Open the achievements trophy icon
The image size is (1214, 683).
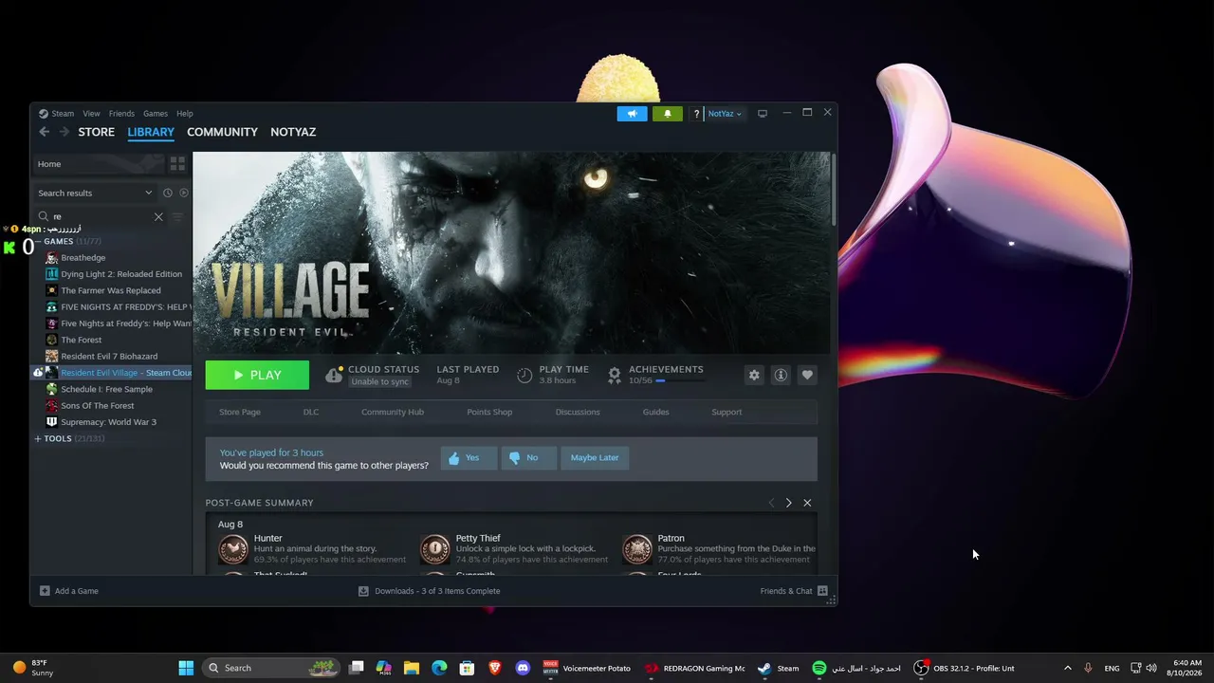point(615,375)
